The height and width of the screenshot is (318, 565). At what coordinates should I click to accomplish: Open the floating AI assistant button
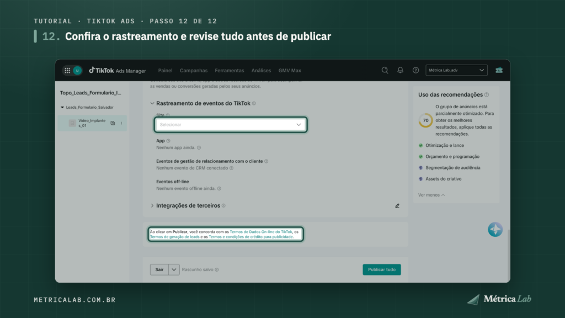[495, 229]
